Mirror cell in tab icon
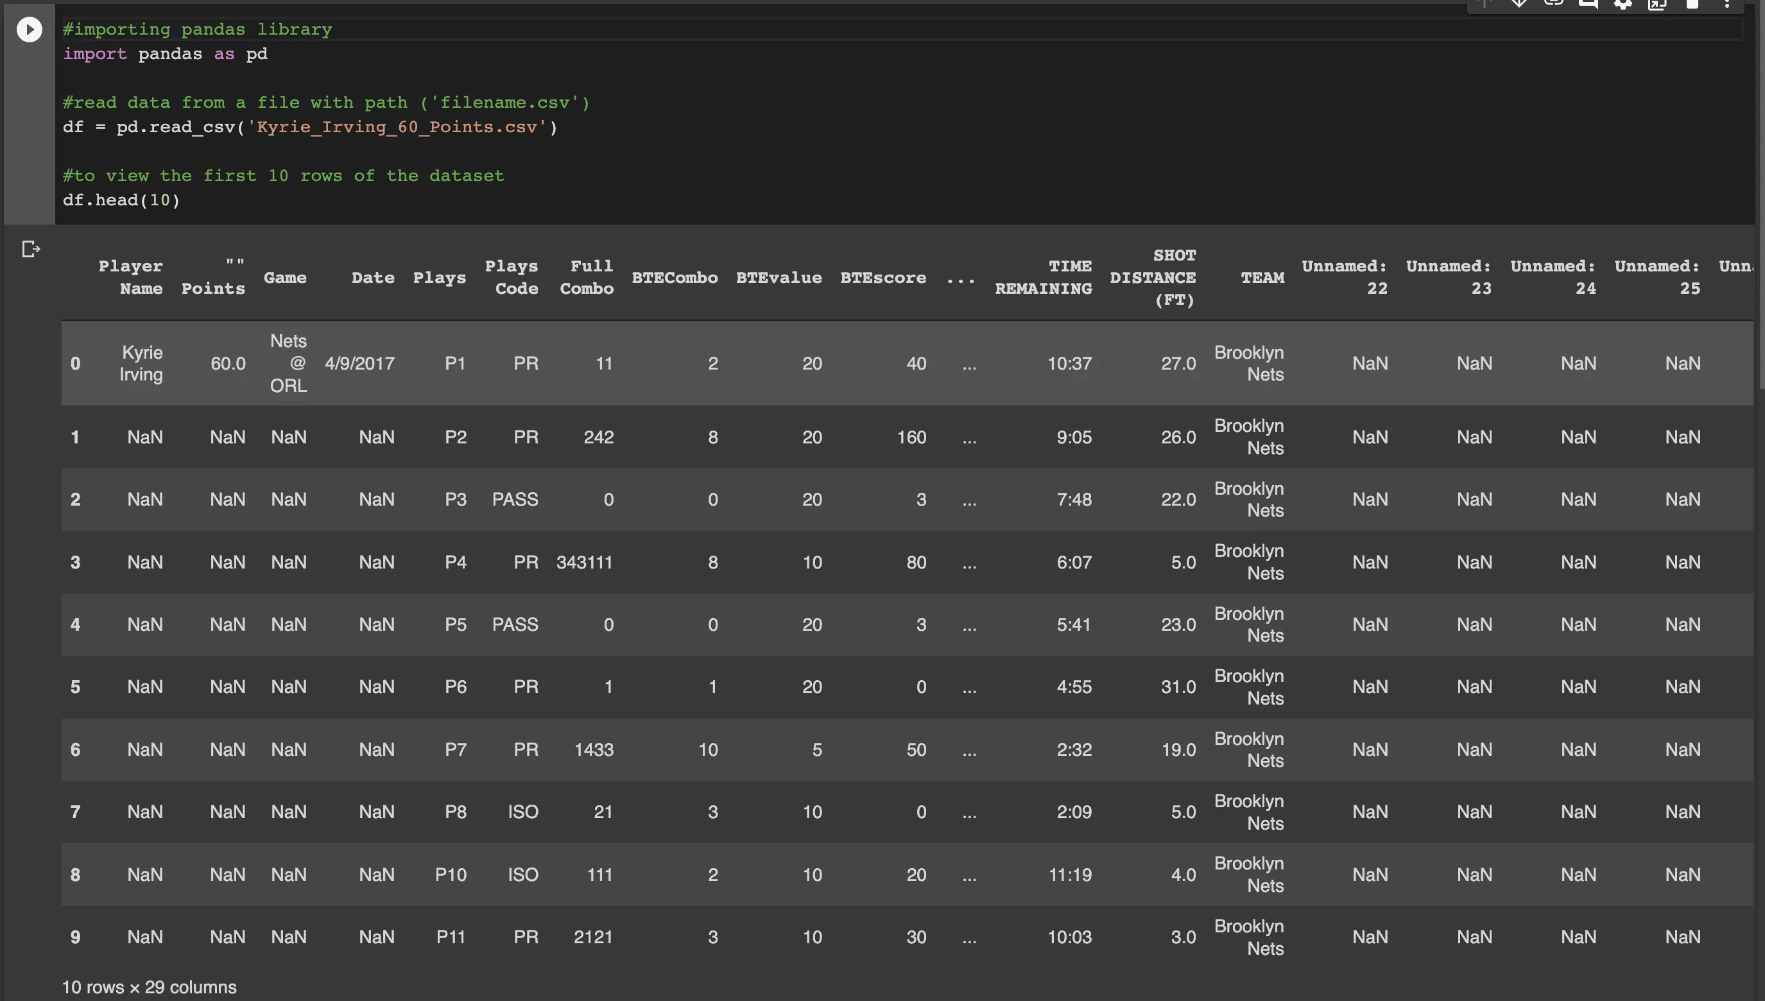1765x1001 pixels. [1658, 4]
